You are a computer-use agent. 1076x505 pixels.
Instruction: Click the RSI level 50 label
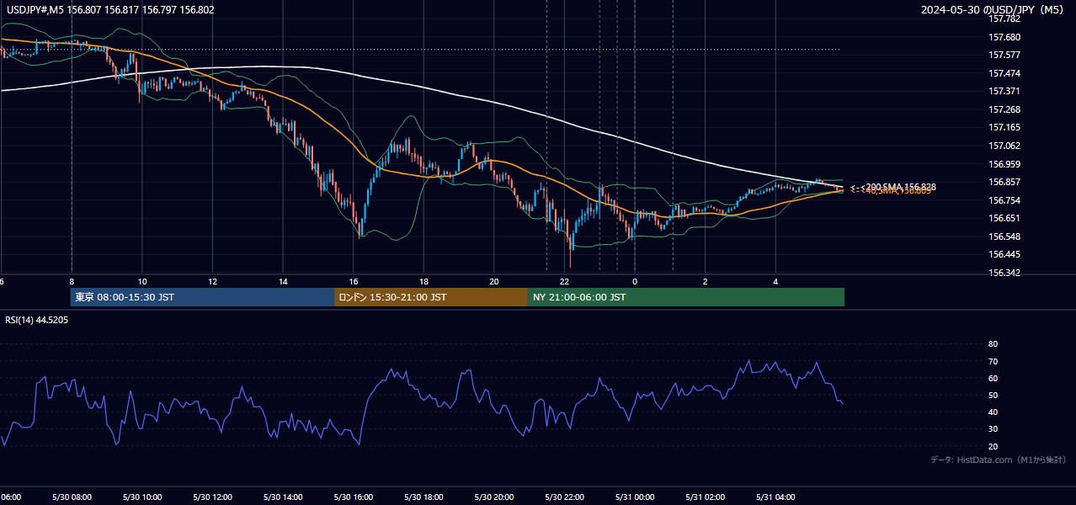993,395
